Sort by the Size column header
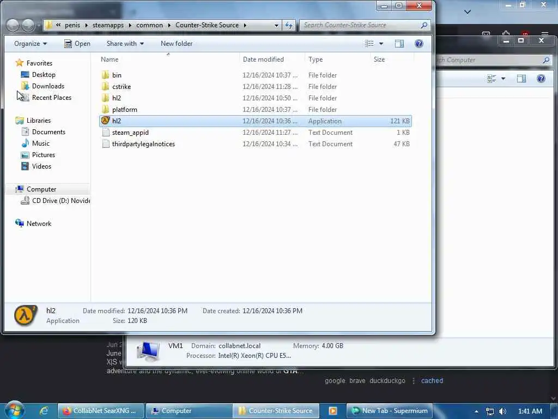Viewport: 558px width, 419px height. pyautogui.click(x=379, y=59)
